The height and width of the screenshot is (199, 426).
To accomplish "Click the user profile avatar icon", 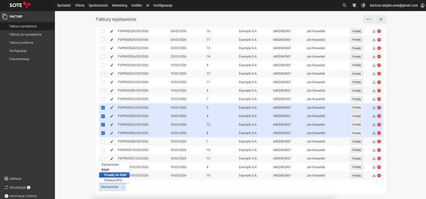I will coord(422,5).
